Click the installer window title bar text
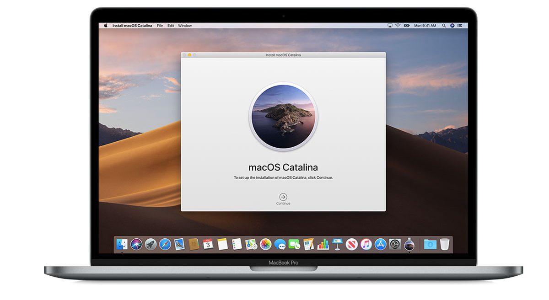Viewport: 549px width, 300px height. coord(283,55)
